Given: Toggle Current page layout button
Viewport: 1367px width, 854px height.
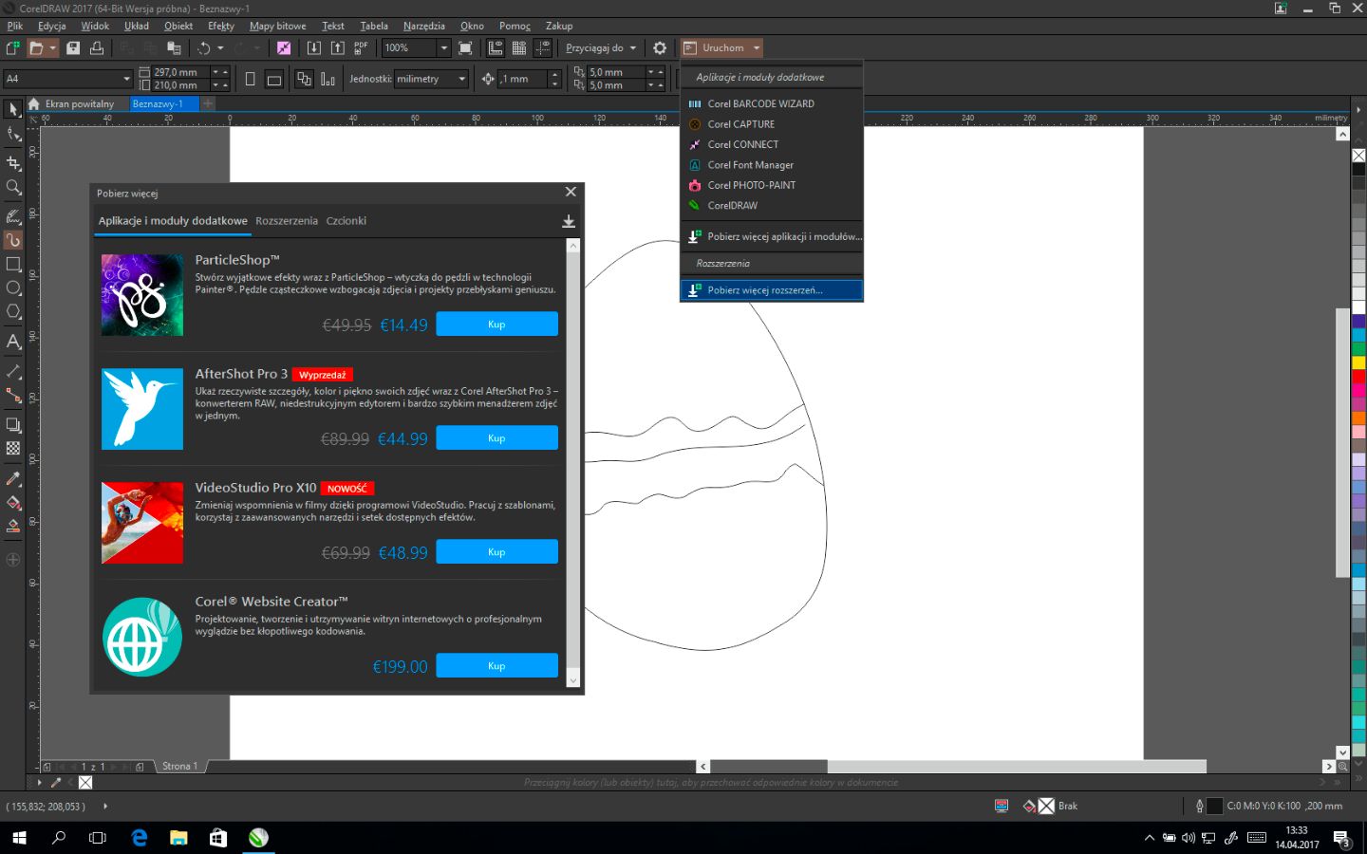Looking at the screenshot, I should coord(328,79).
